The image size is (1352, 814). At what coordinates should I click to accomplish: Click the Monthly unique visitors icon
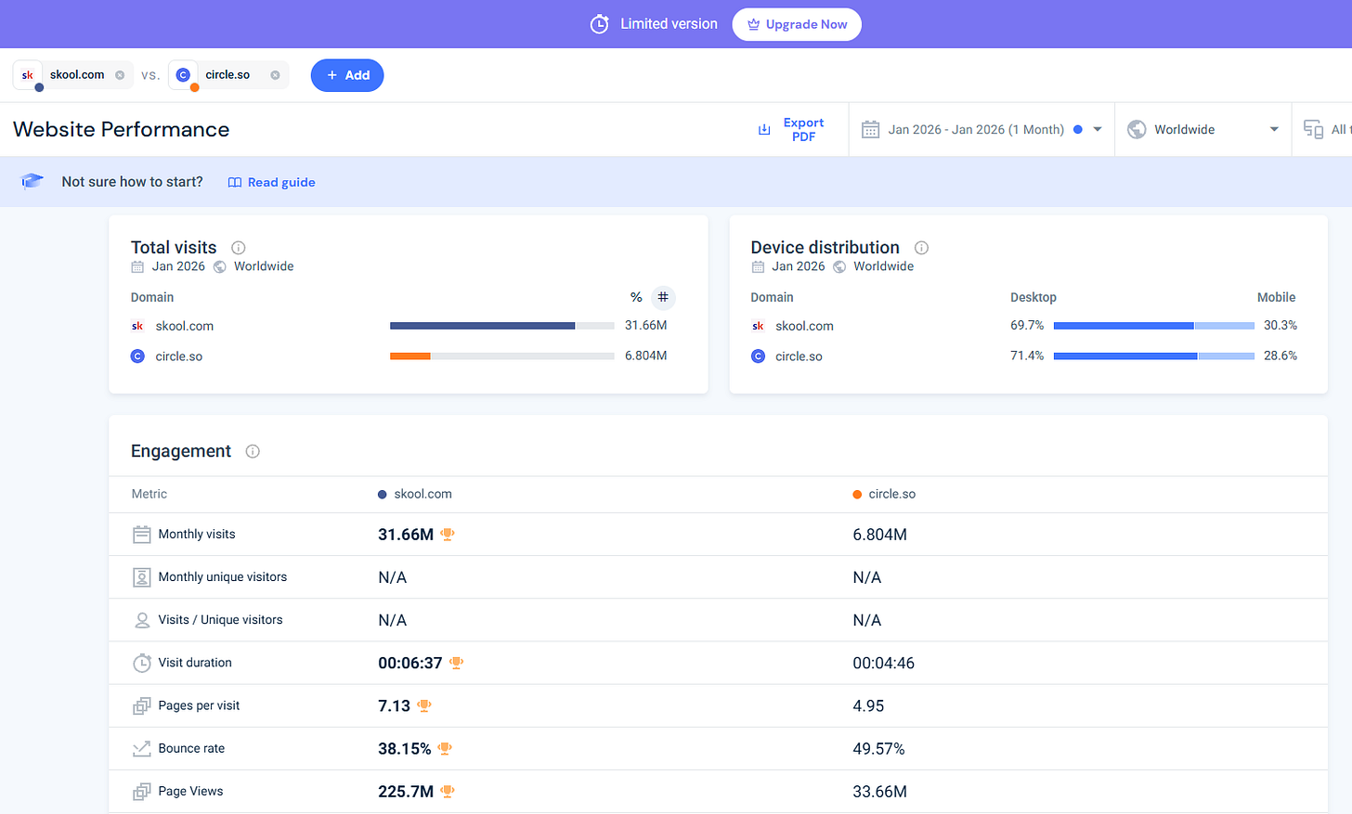point(141,577)
